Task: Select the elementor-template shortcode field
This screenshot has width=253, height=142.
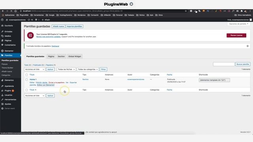Action: [x=214, y=80]
